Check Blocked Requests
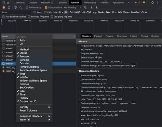Screen dimensions: 162x127 pyautogui.click(x=29, y=17)
